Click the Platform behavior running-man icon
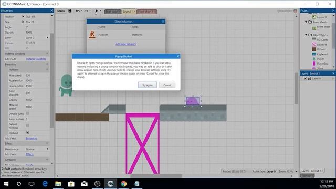 point(92,35)
